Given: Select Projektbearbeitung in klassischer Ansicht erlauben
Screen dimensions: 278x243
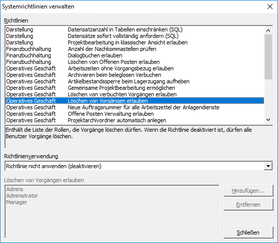Looking at the screenshot, I should click(135, 42).
